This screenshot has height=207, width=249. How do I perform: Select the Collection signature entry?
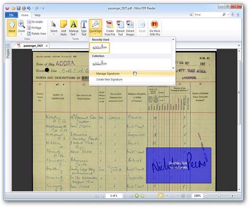pyautogui.click(x=100, y=64)
